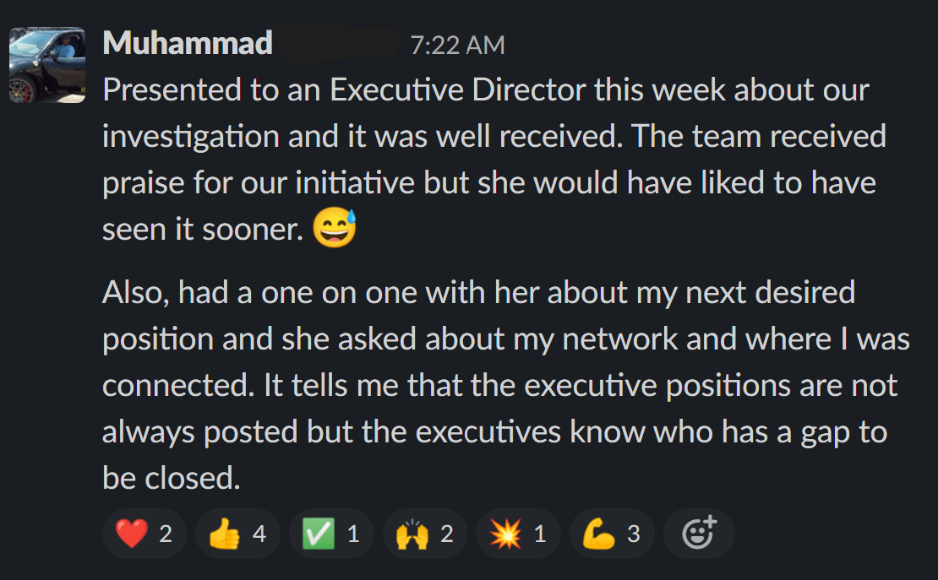Click the count 4 beside thumbs up

coord(259,534)
